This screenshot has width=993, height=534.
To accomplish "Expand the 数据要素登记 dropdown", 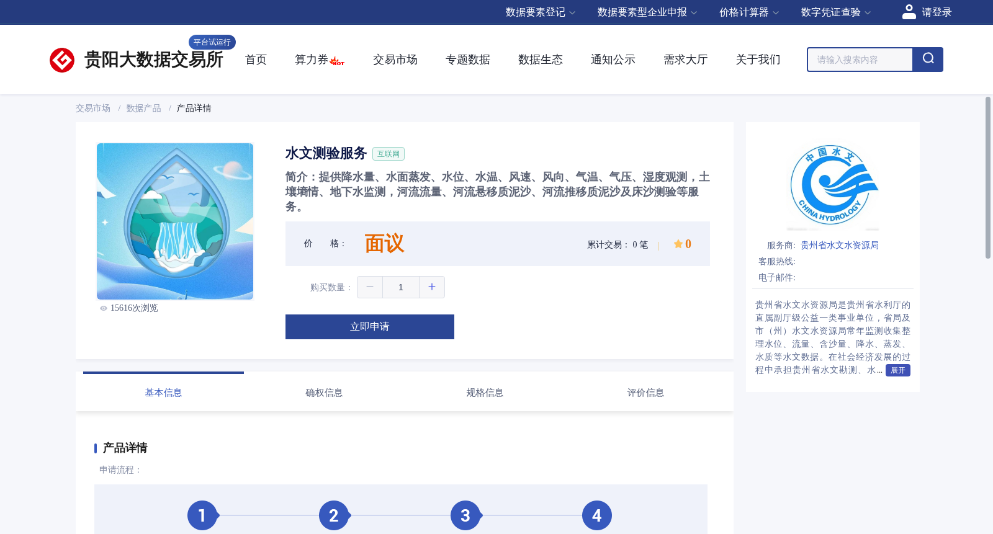I will (541, 12).
